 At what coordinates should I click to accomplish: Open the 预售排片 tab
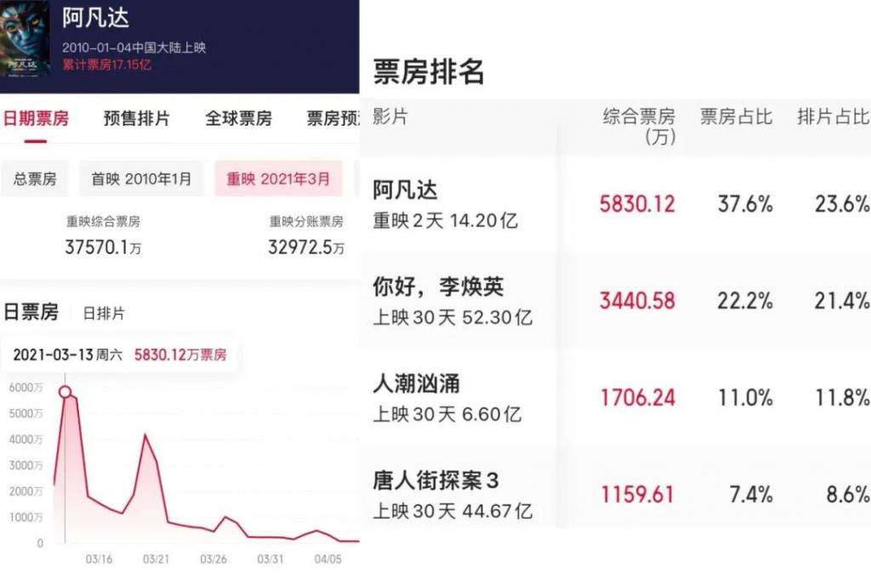pyautogui.click(x=136, y=118)
